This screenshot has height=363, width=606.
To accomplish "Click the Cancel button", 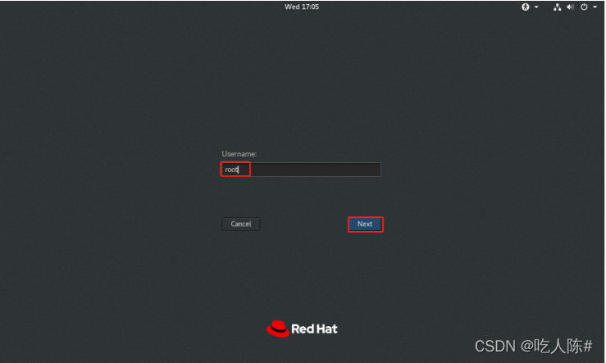I will 241,224.
